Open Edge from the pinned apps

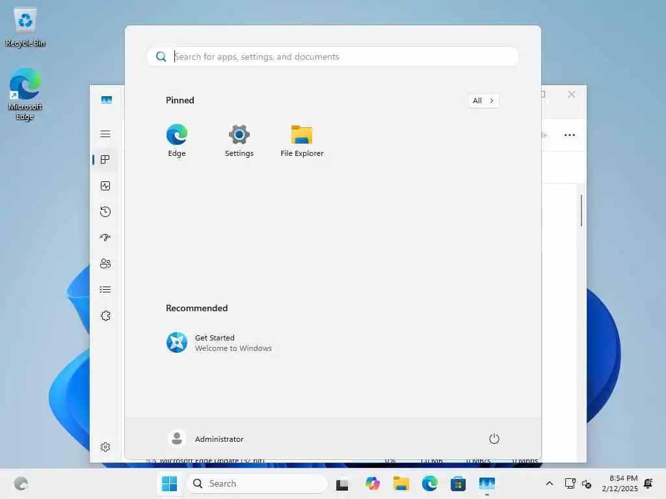pyautogui.click(x=177, y=140)
